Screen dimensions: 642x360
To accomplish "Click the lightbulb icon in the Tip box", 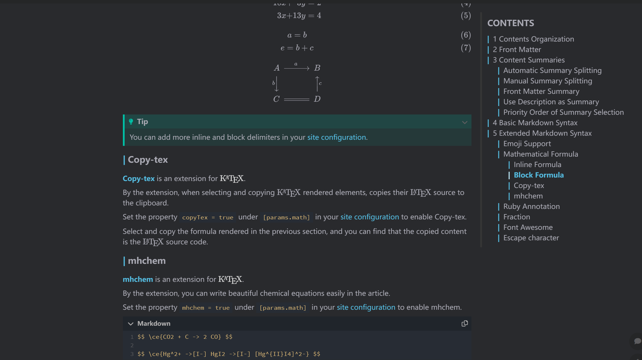I will [x=131, y=121].
